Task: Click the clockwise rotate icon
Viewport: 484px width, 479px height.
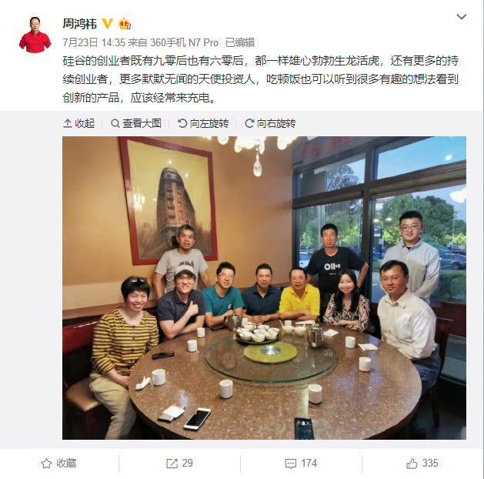Action: coord(249,123)
